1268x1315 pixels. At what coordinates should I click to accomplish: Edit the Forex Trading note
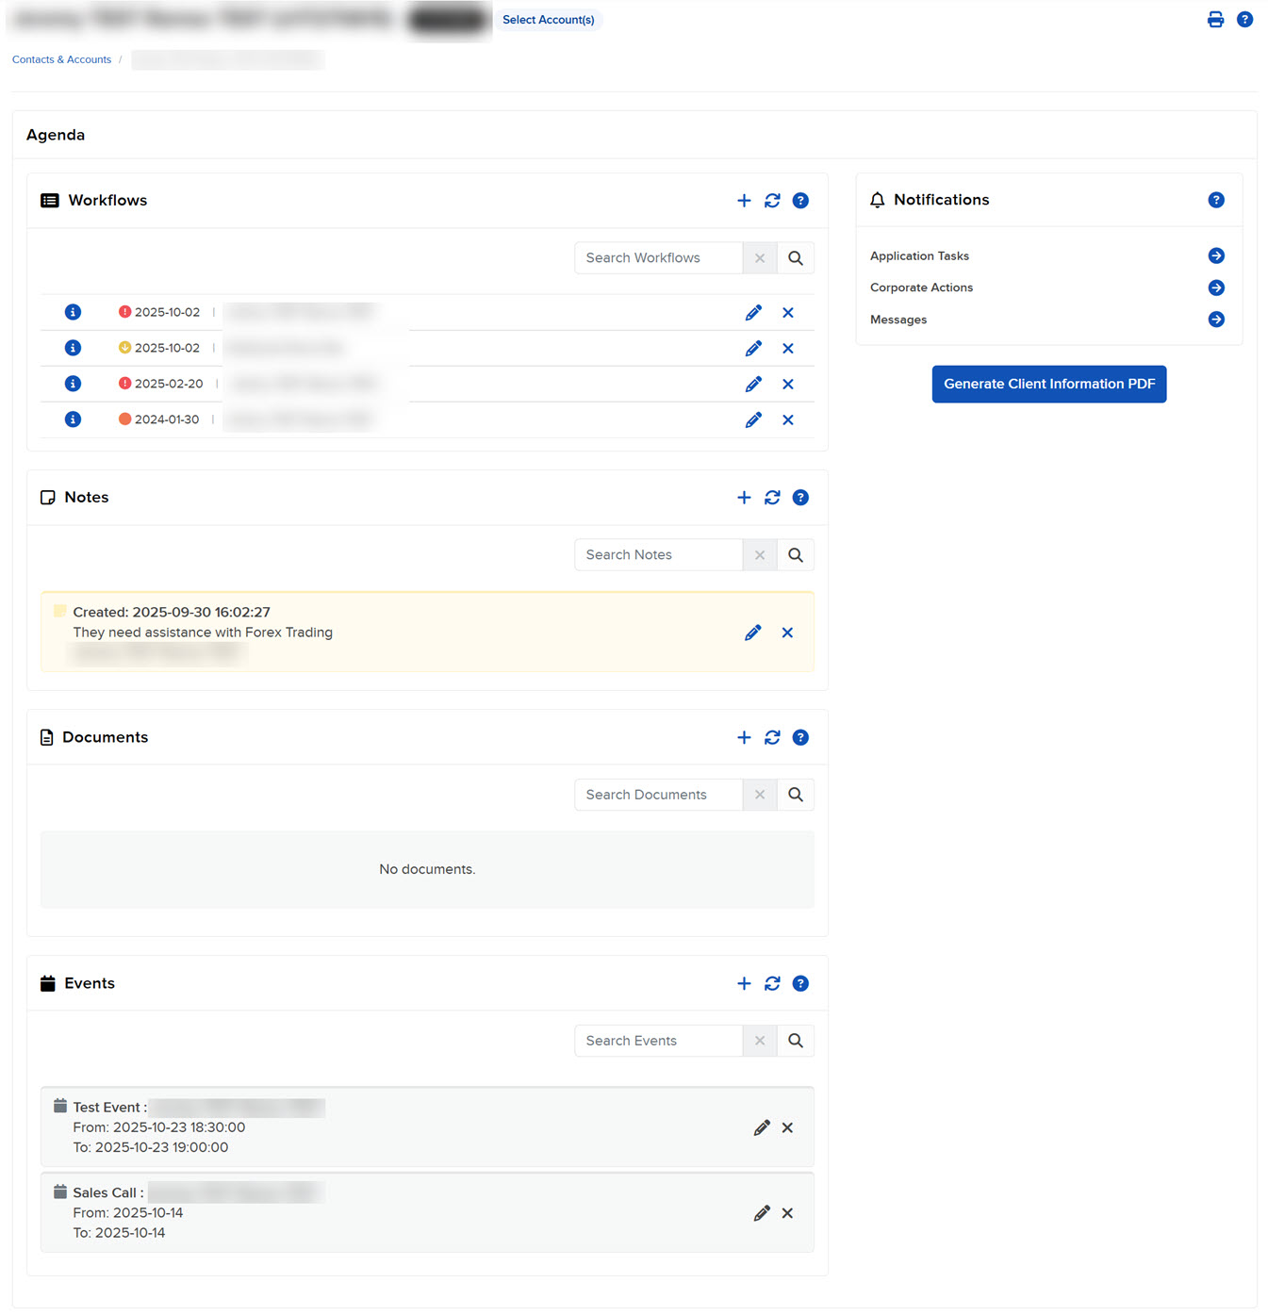(752, 633)
